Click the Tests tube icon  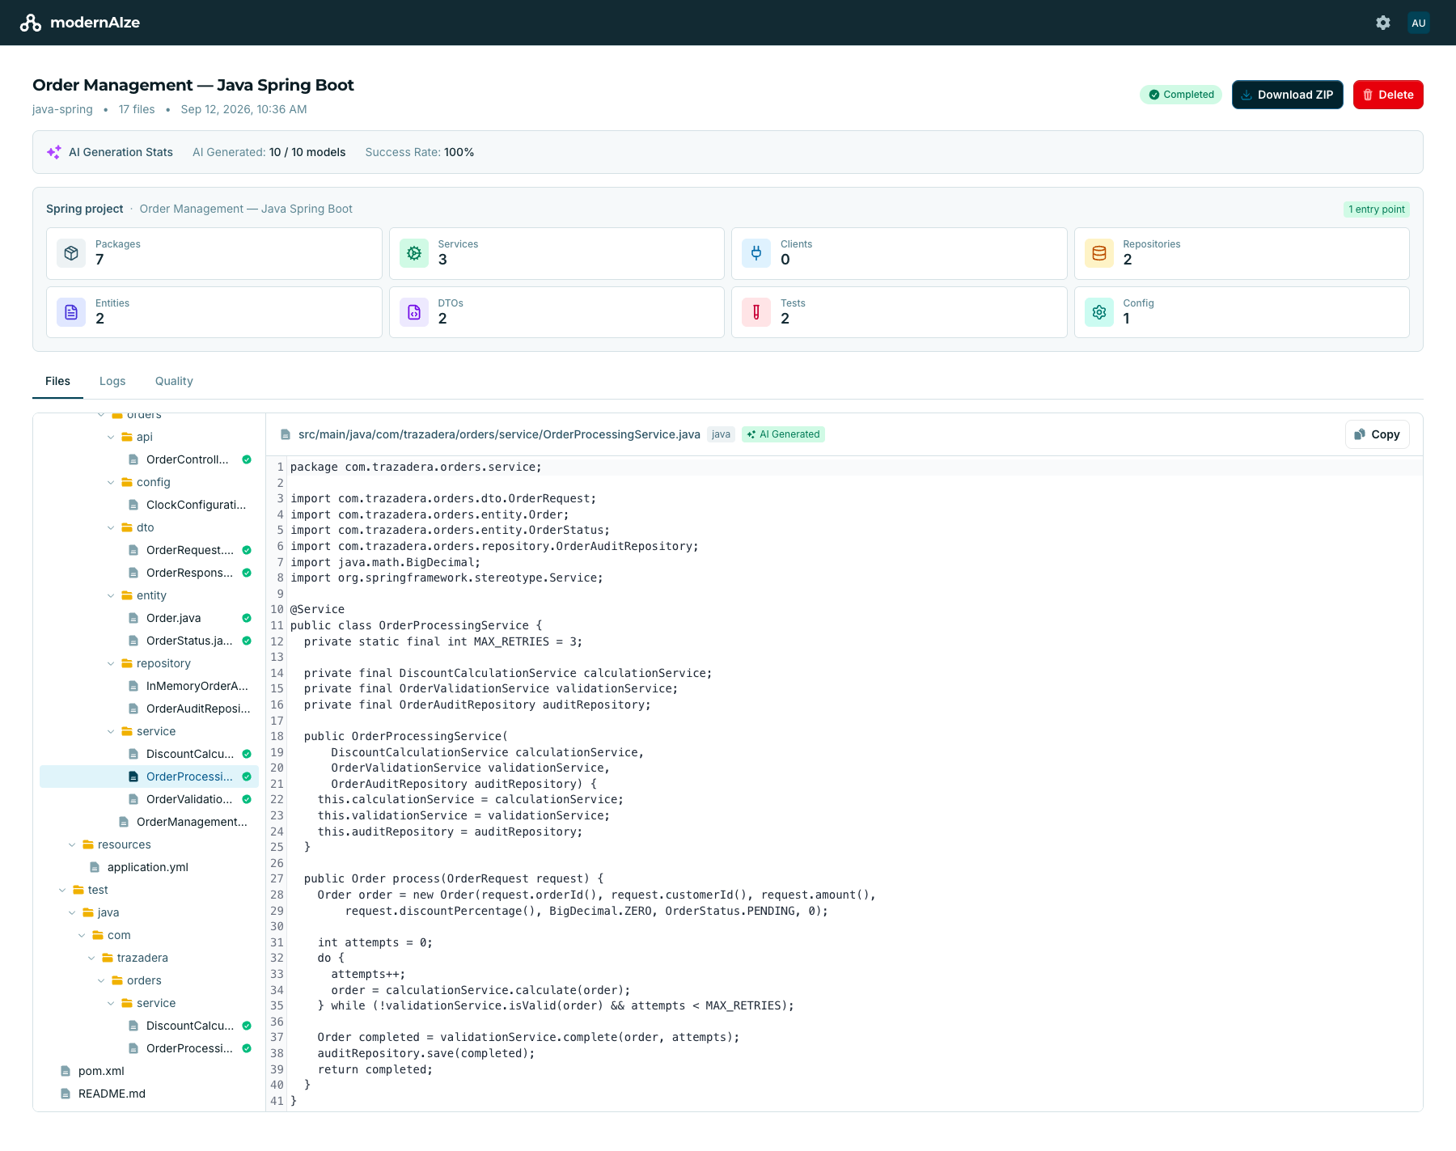tap(756, 312)
